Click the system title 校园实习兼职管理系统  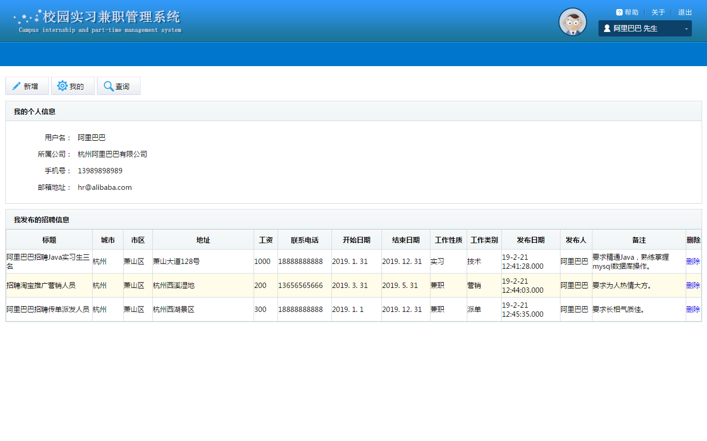tap(111, 17)
